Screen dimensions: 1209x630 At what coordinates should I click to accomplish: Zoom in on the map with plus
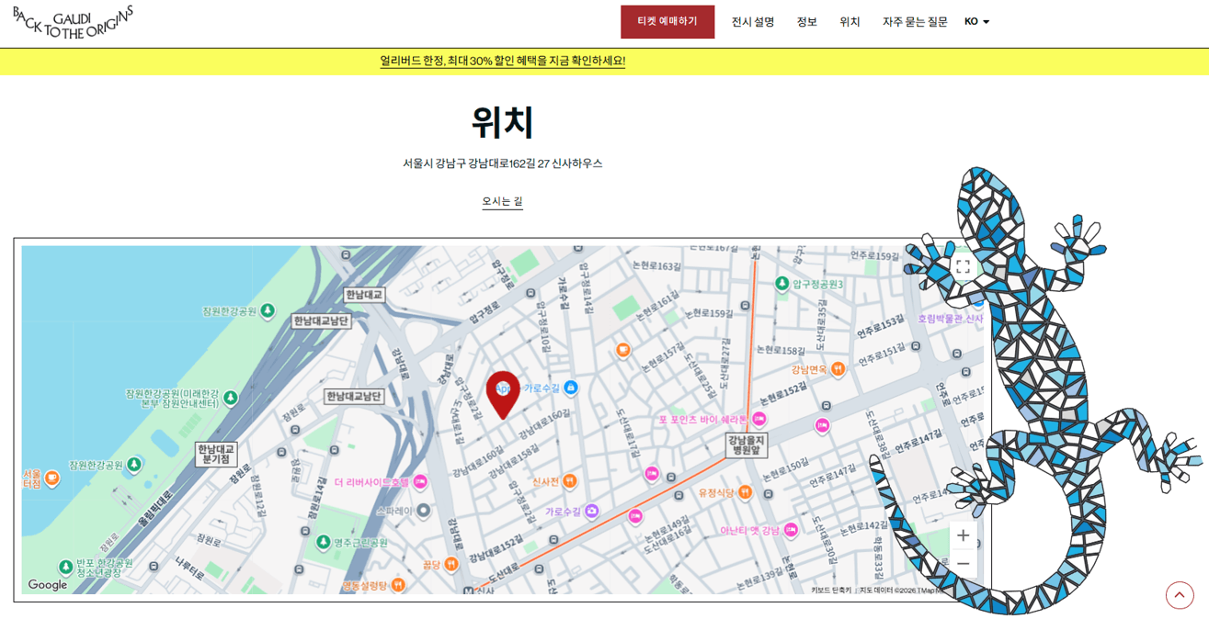point(963,535)
